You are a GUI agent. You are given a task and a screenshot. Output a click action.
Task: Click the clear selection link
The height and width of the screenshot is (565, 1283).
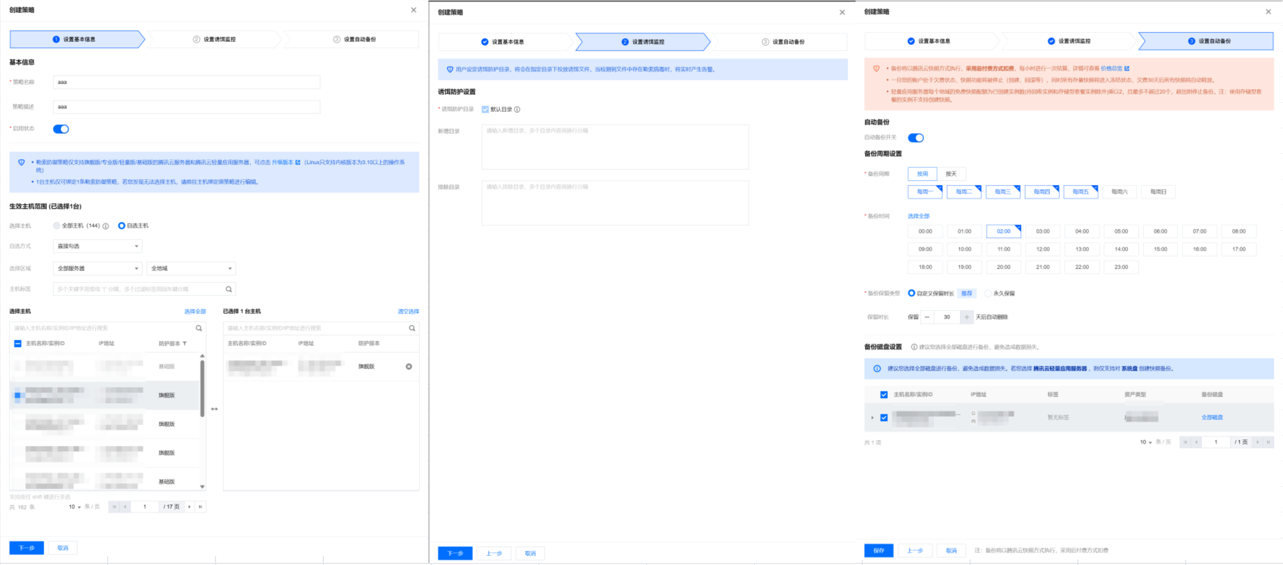(x=408, y=312)
